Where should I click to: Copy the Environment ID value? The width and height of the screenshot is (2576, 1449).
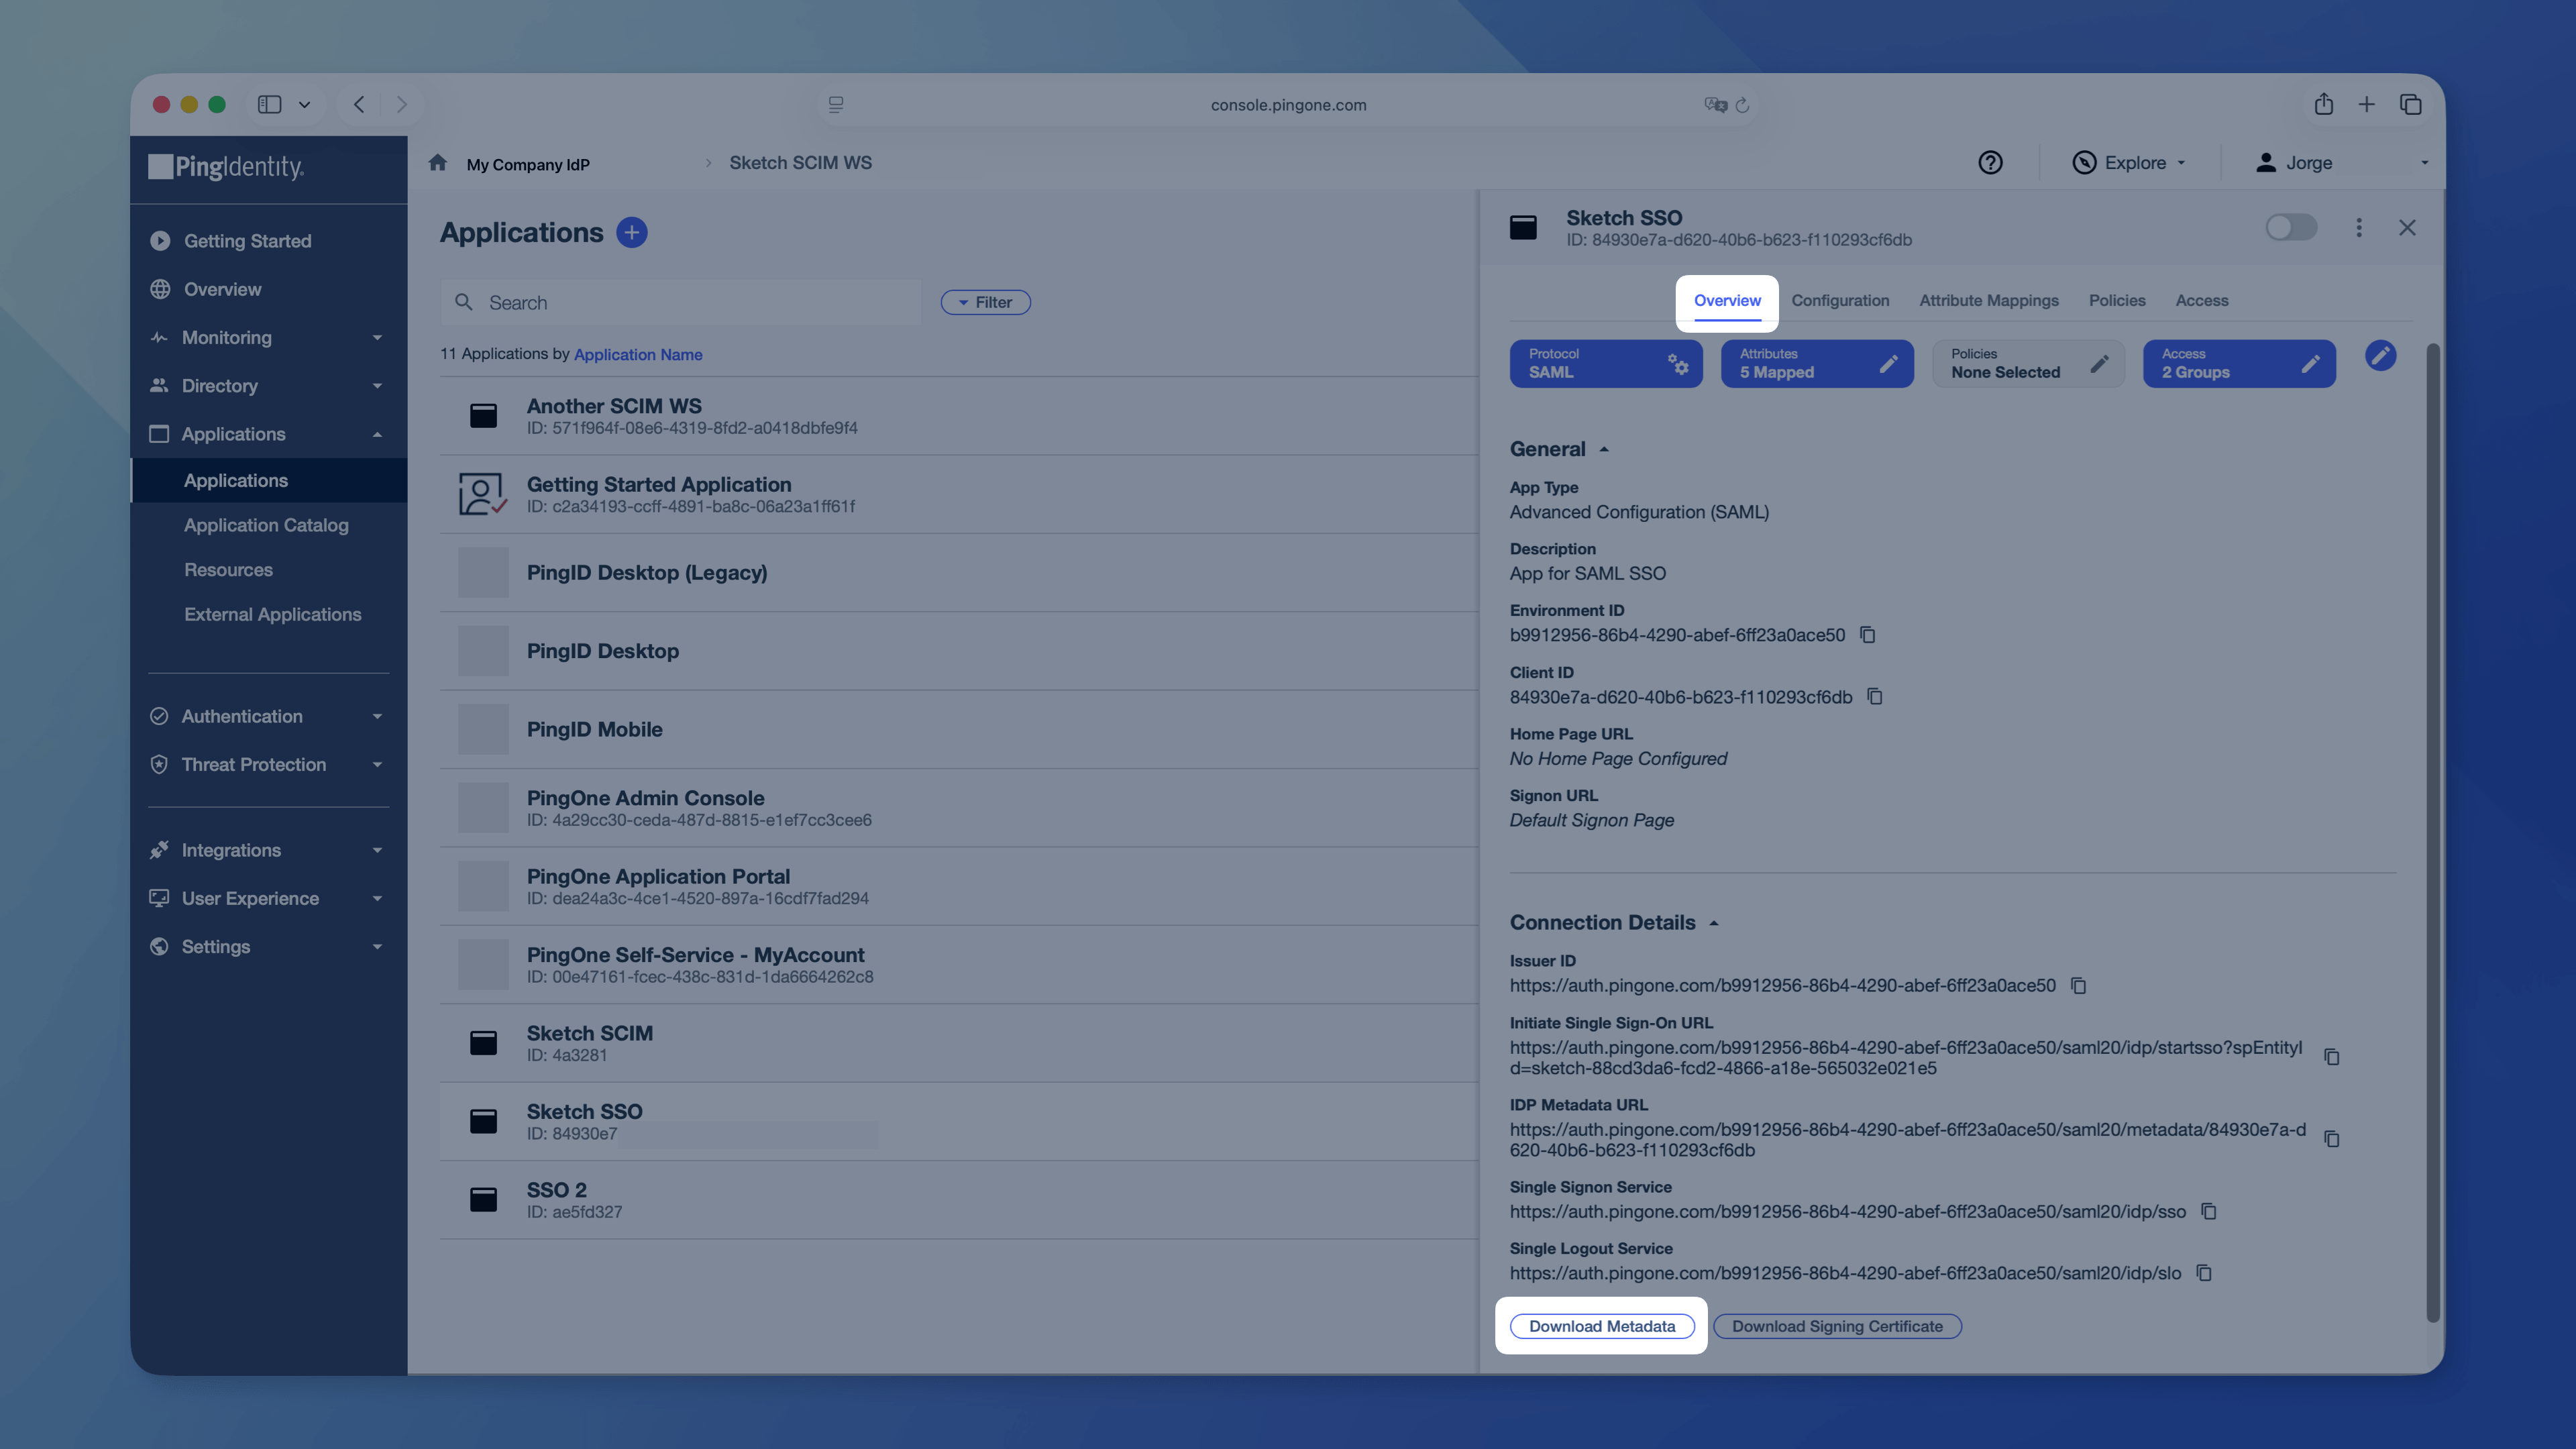click(x=1867, y=635)
